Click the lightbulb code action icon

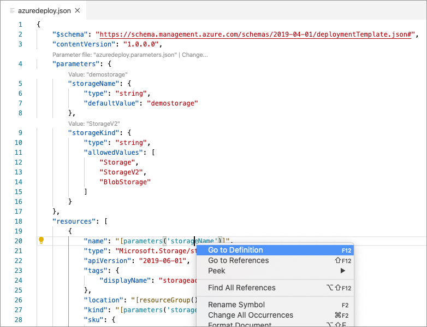tap(41, 240)
